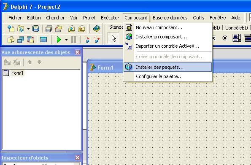This screenshot has width=251, height=165.
Task: Click the Help book icon in toolbar
Action: [97, 29]
